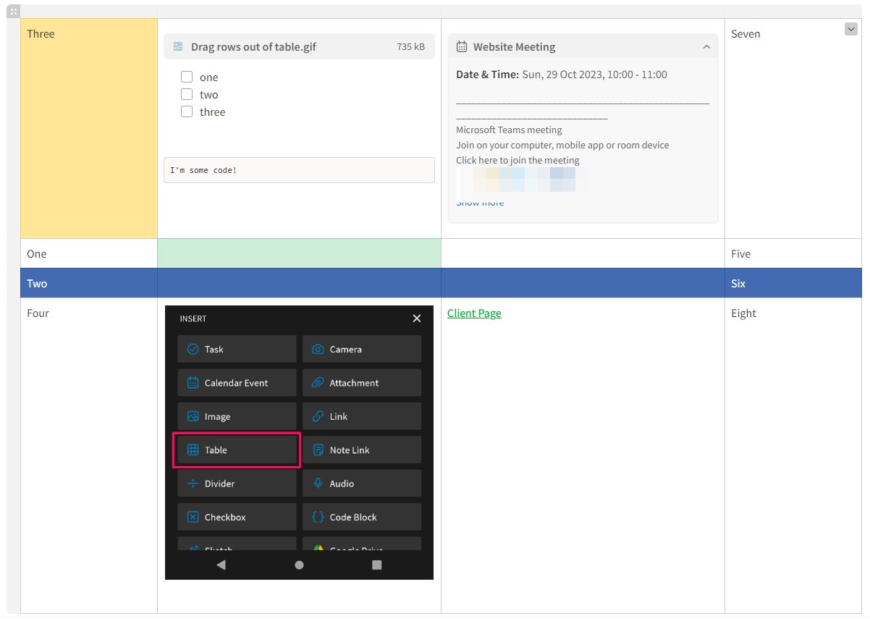
Task: Open the dropdown in the Seven cell
Action: point(851,29)
